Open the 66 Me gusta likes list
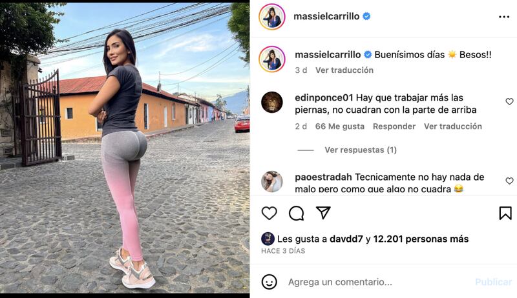The height and width of the screenshot is (298, 517). (x=340, y=126)
